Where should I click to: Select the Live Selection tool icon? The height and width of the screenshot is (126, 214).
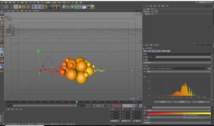click(12, 6)
